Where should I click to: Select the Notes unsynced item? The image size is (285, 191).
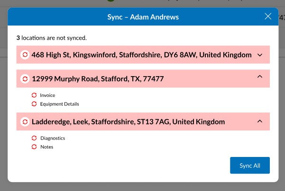tap(46, 147)
